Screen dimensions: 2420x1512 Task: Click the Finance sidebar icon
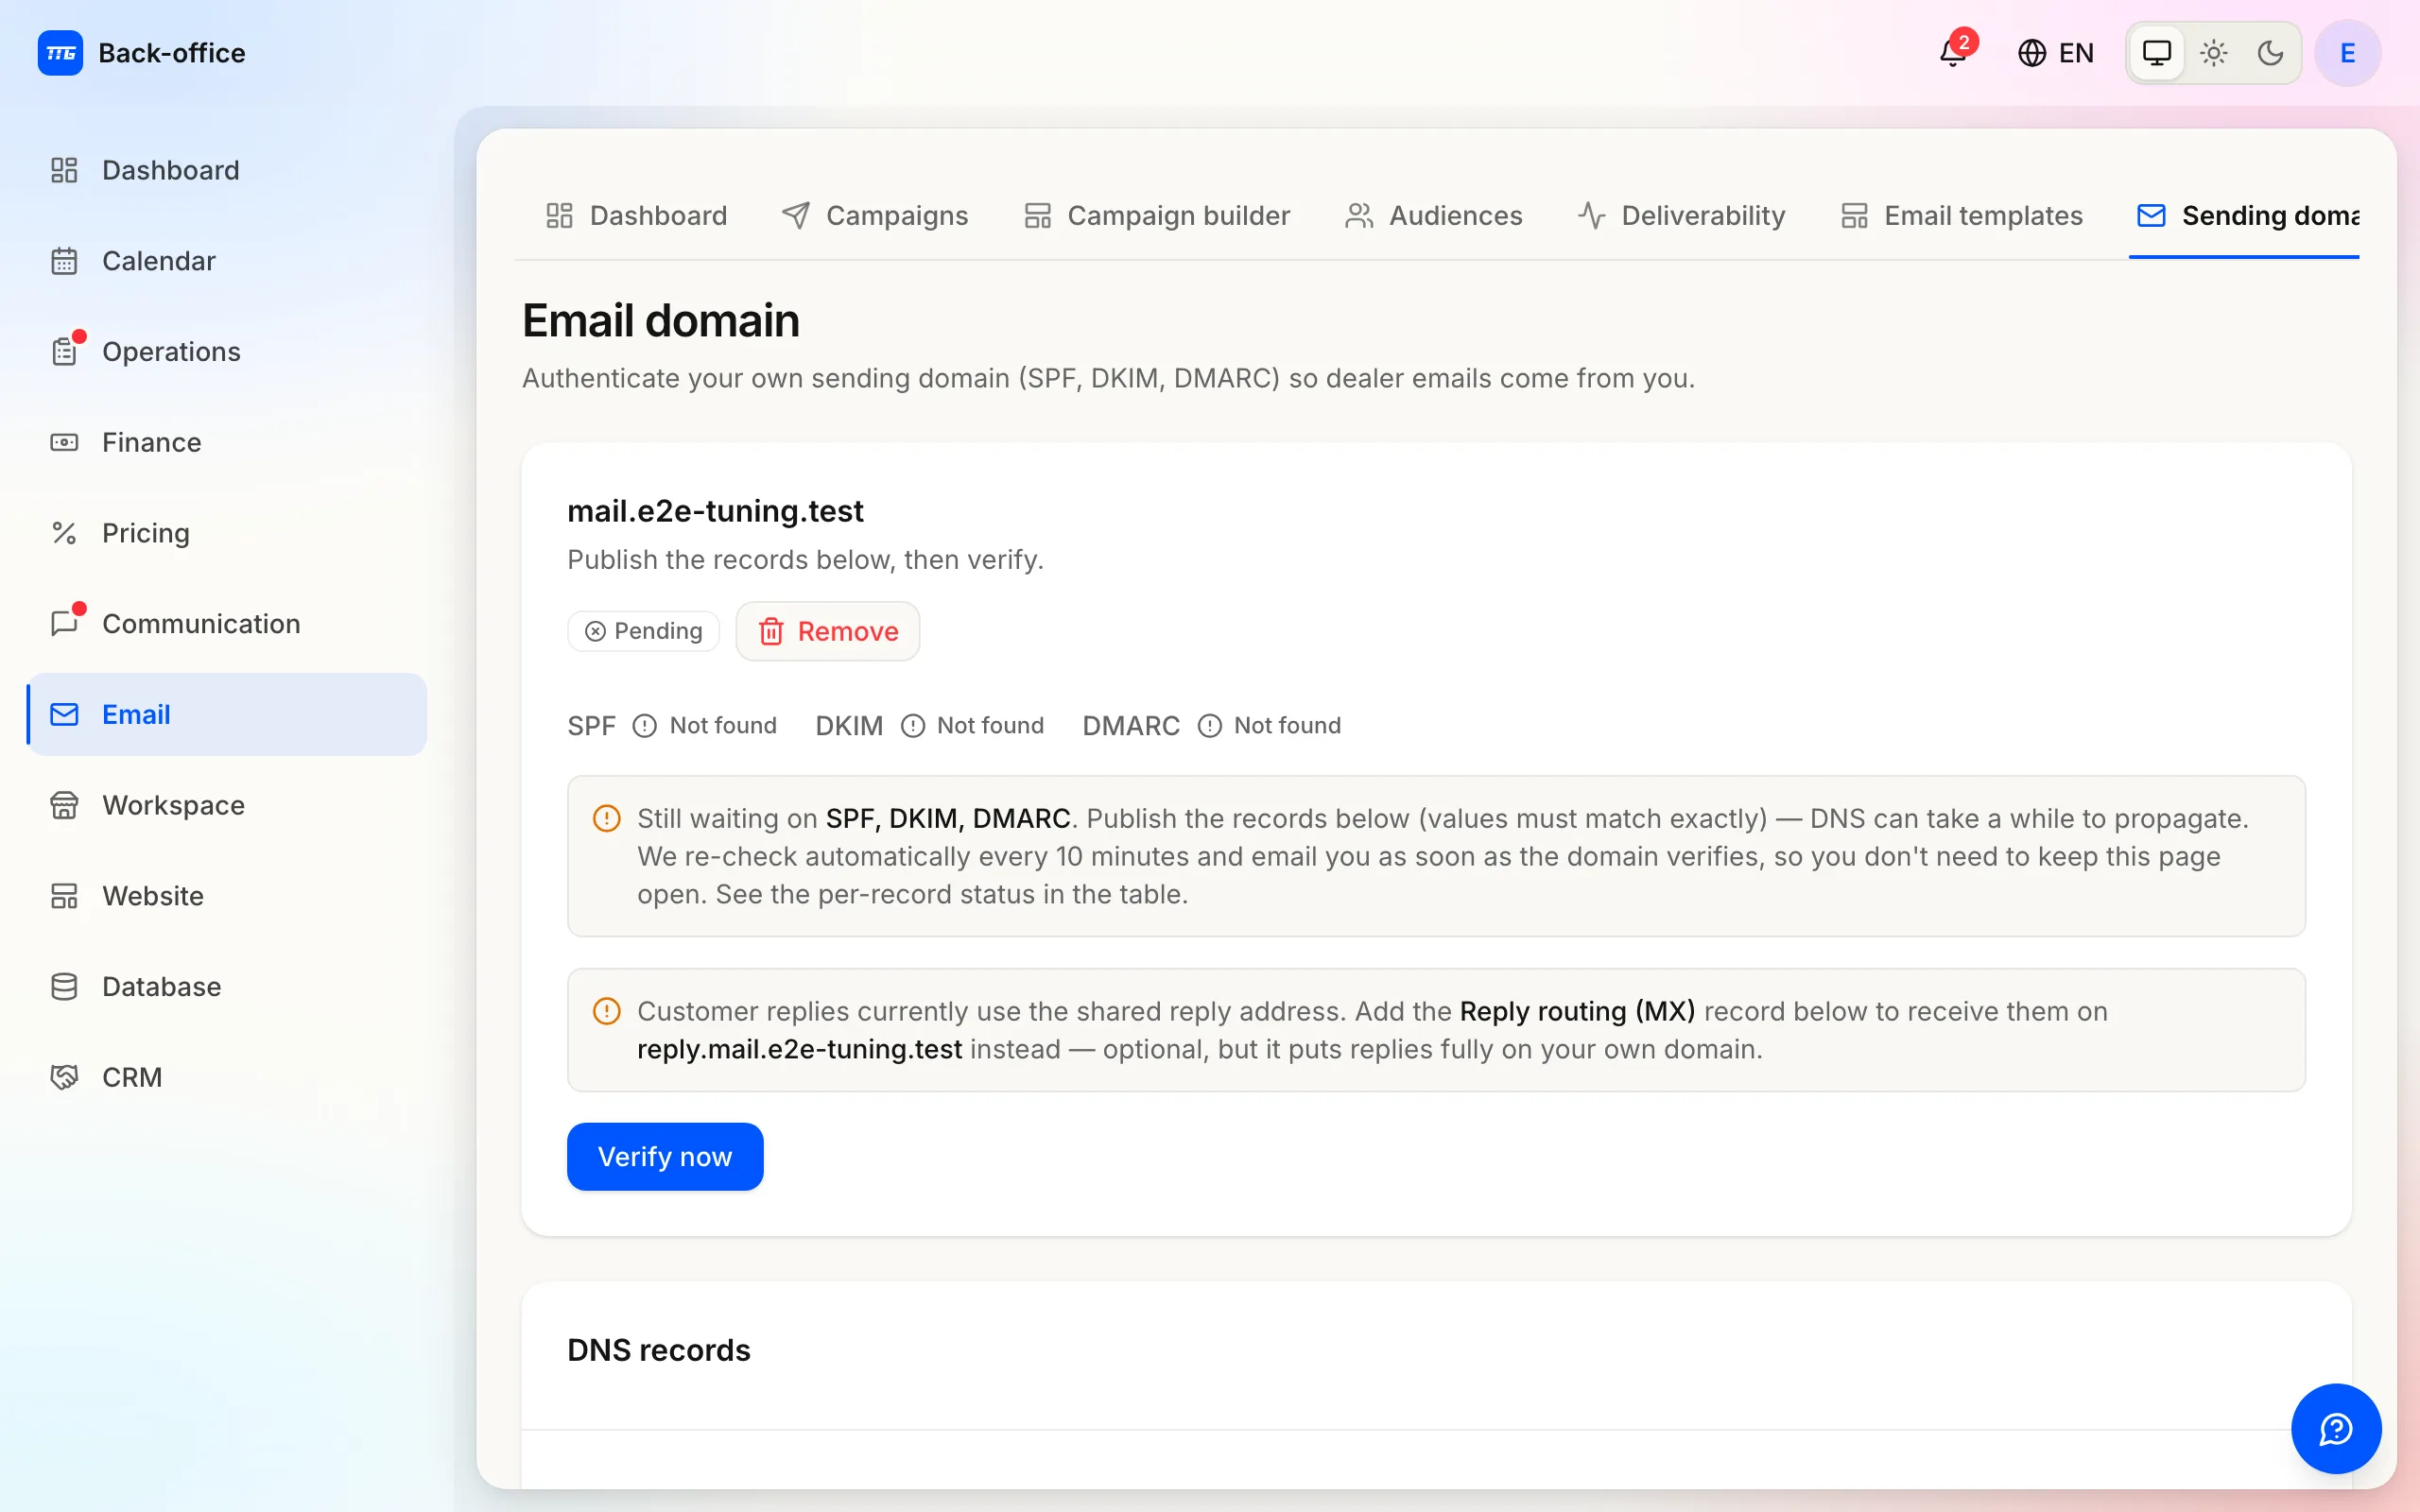tap(64, 442)
